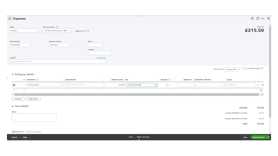Click the horizontal scrollbar under the table
This screenshot has width=278, height=156.
137,95
